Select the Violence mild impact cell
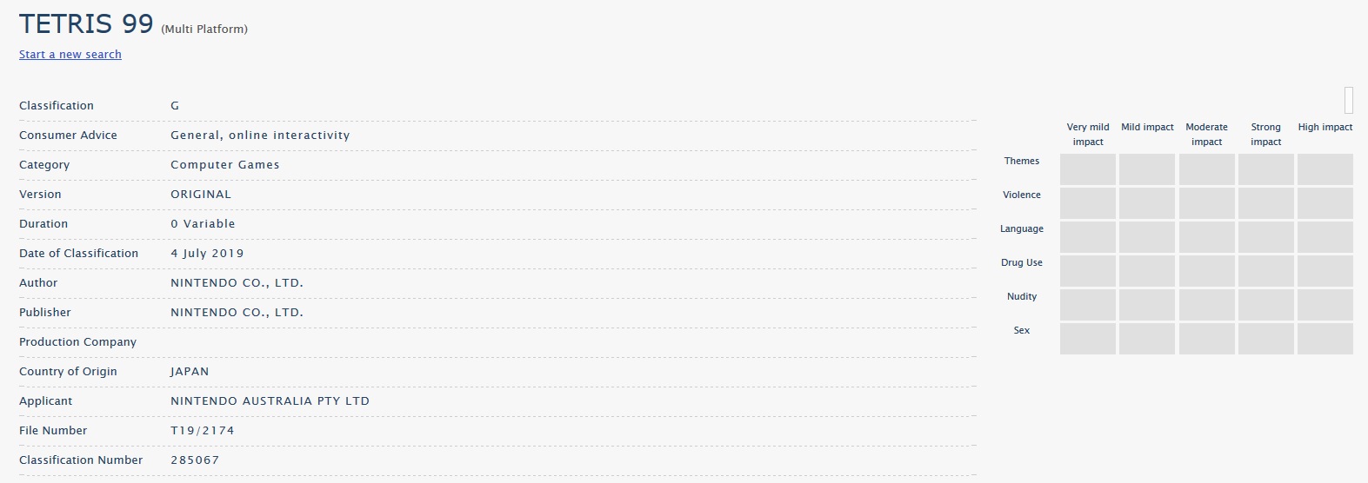The height and width of the screenshot is (483, 1368). (x=1146, y=203)
